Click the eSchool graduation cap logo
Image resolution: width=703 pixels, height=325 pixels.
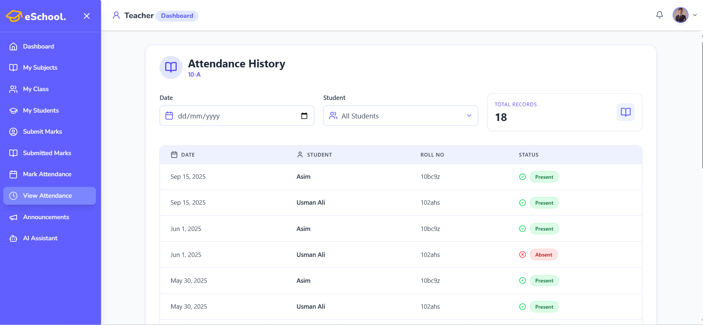[14, 16]
